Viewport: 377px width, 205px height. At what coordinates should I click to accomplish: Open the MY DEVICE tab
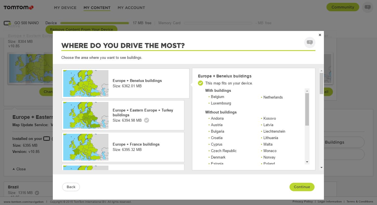tap(65, 8)
